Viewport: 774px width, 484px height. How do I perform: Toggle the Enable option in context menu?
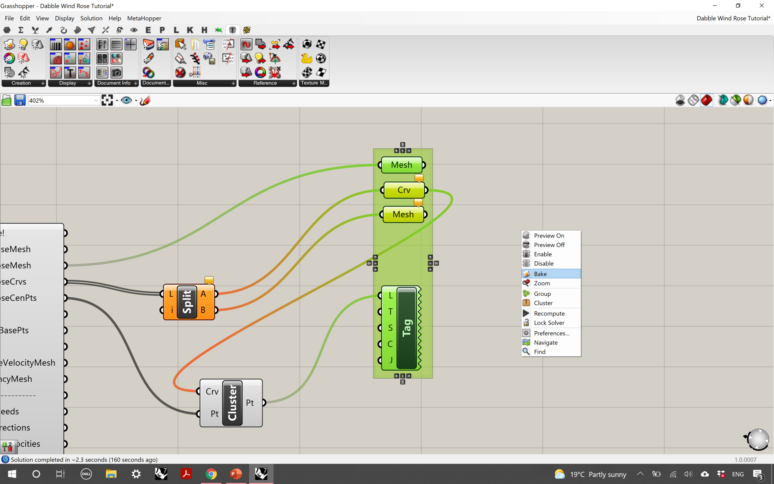tap(543, 254)
